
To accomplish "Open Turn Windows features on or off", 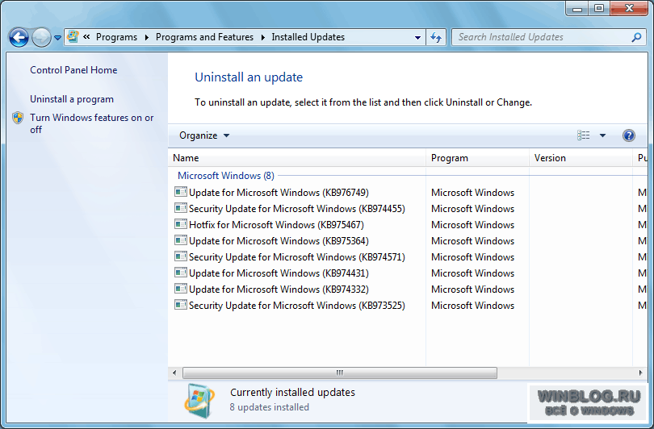I will click(92, 123).
